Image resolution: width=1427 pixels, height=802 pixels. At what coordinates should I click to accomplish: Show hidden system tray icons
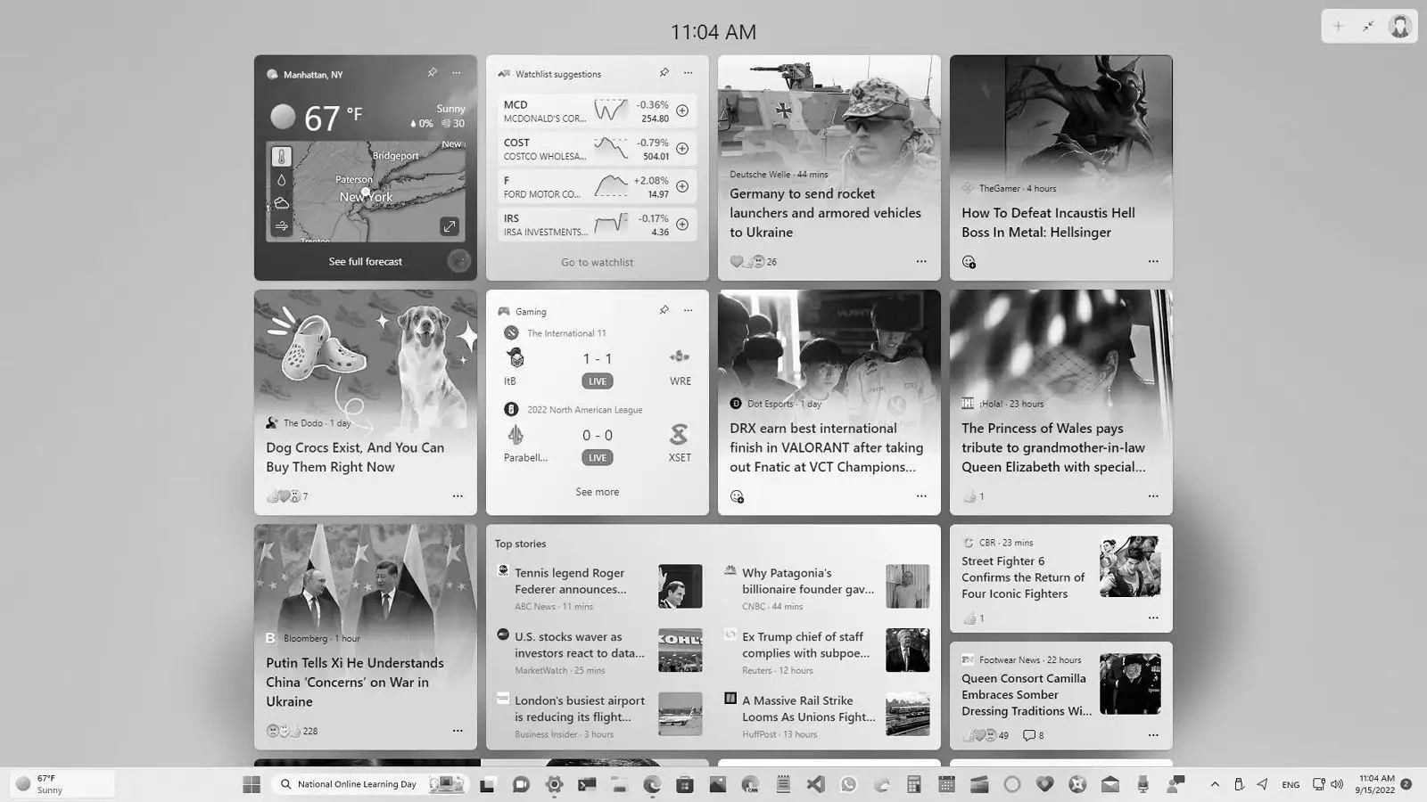click(1215, 784)
